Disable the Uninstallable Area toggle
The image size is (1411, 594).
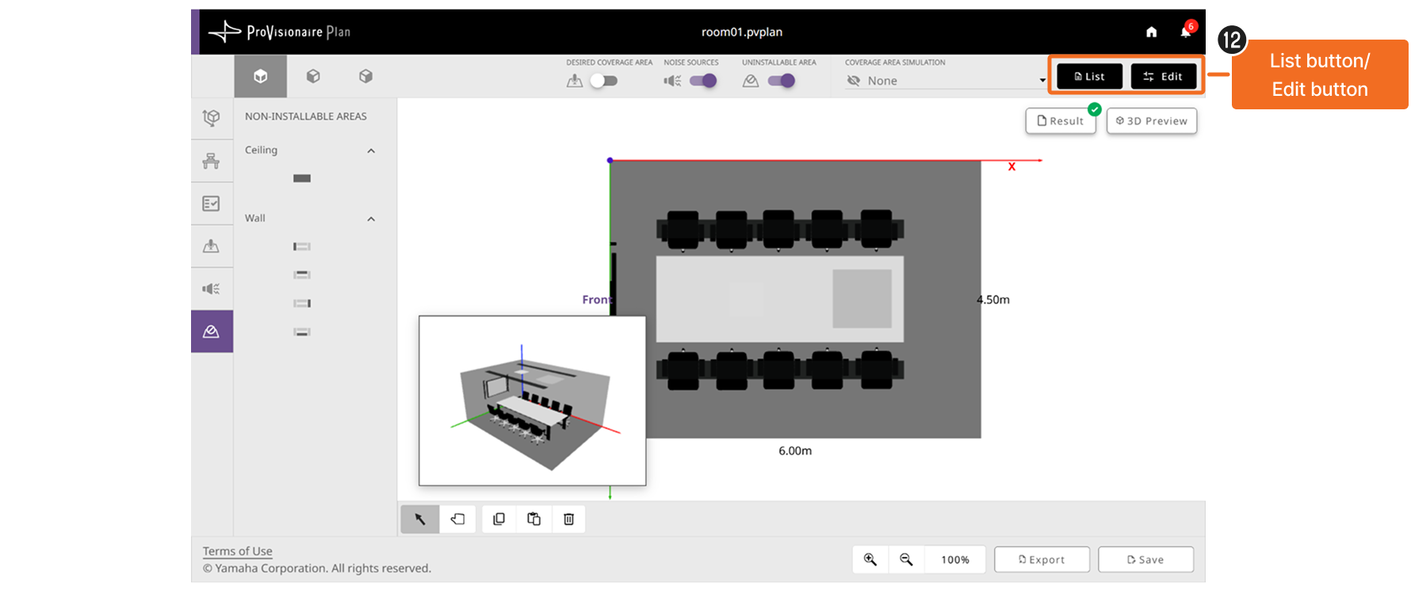pyautogui.click(x=782, y=81)
